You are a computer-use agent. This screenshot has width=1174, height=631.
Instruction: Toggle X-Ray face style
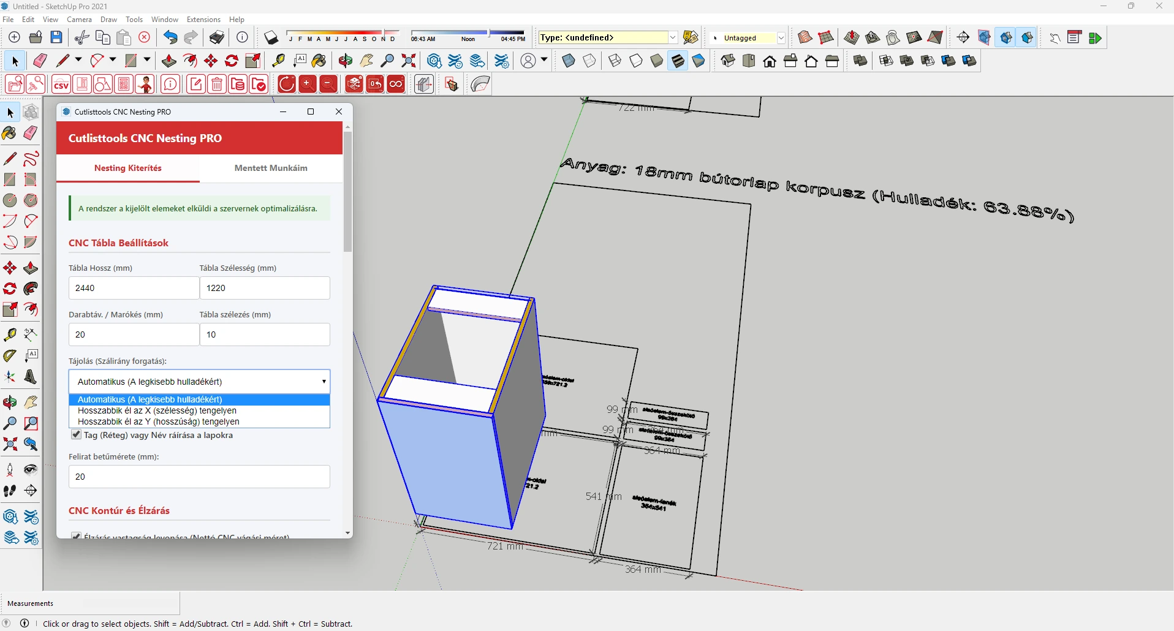pyautogui.click(x=569, y=61)
